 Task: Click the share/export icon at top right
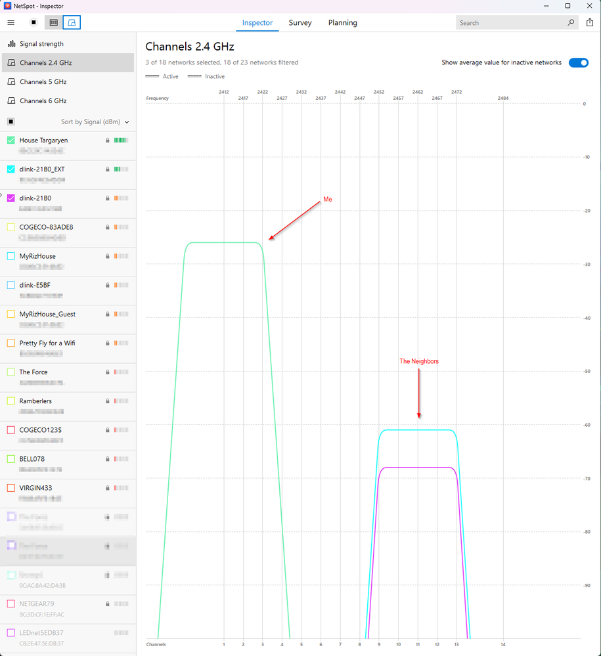[589, 22]
